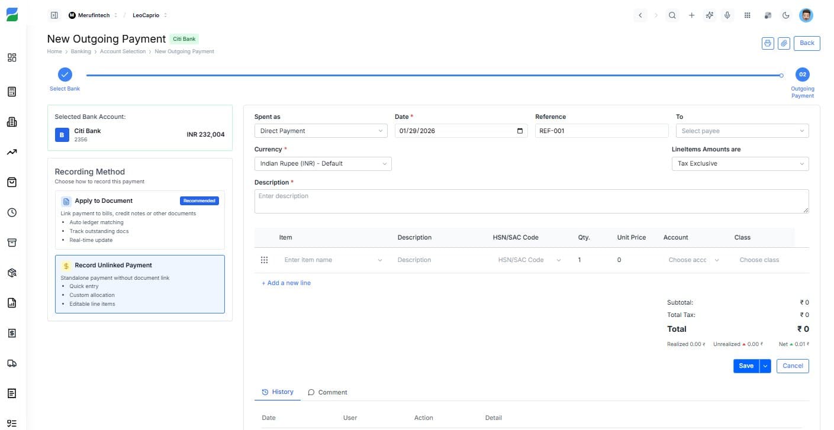Choose the Apply to Document recording method

click(140, 219)
